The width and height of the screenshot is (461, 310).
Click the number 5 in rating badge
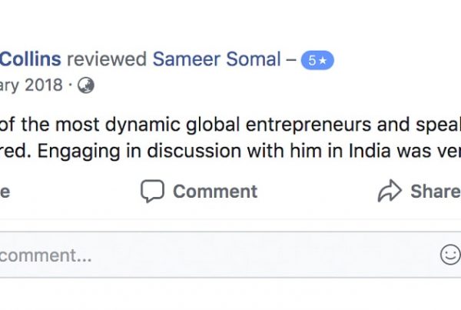click(x=312, y=61)
